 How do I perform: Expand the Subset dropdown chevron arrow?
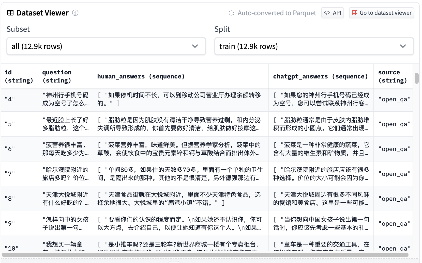[195, 46]
